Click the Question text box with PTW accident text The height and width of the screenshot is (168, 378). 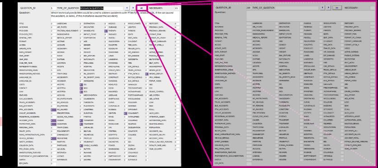(x=115, y=16)
